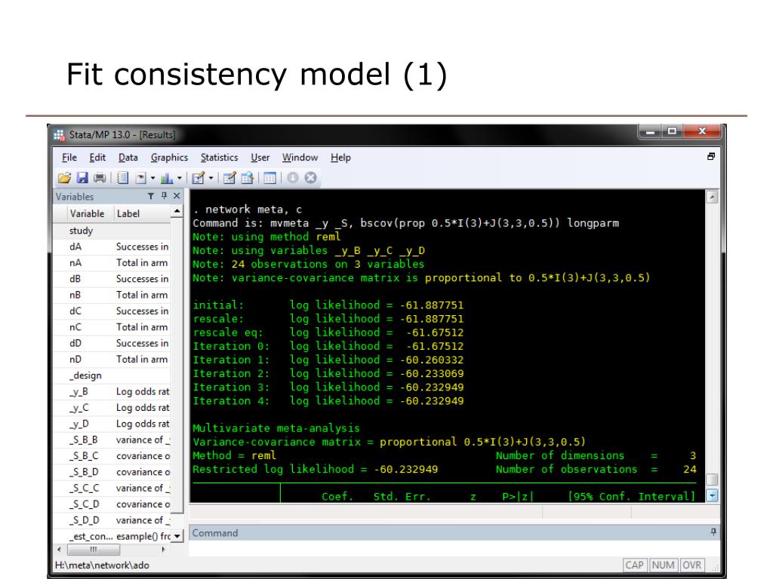Select the _S_C_D variable row
773x579 pixels.
click(x=112, y=504)
